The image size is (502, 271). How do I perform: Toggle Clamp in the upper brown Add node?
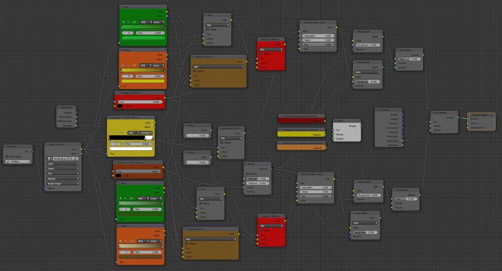tap(194, 71)
